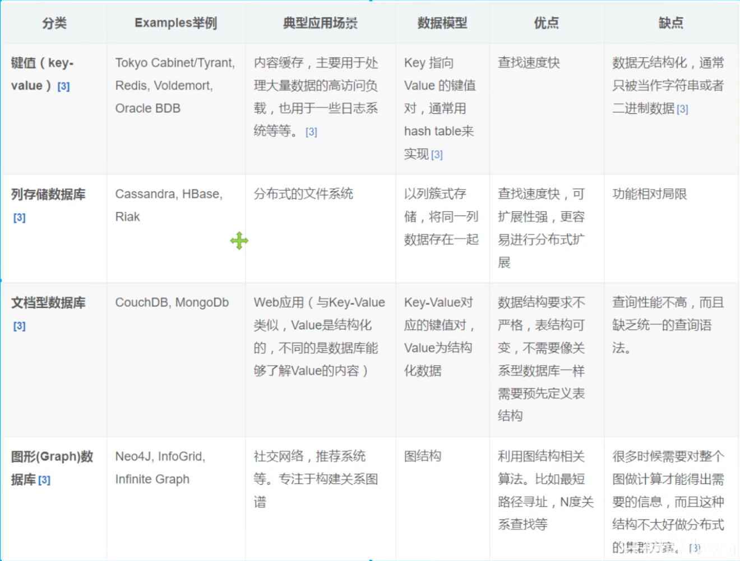Click the [3] reference after hash table来实现

tap(437, 155)
